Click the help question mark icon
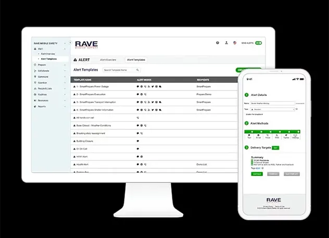The width and height of the screenshot is (329, 238). click(218, 43)
